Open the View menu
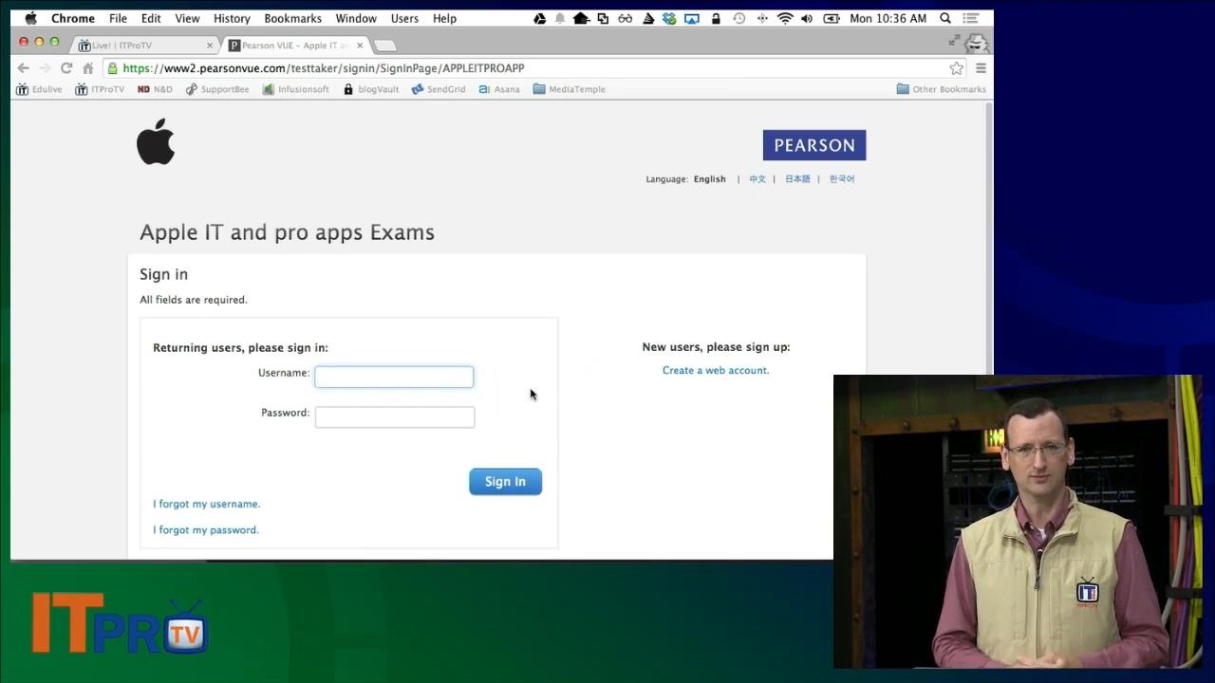 click(187, 18)
